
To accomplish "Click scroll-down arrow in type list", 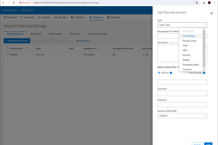I will click(204, 70).
